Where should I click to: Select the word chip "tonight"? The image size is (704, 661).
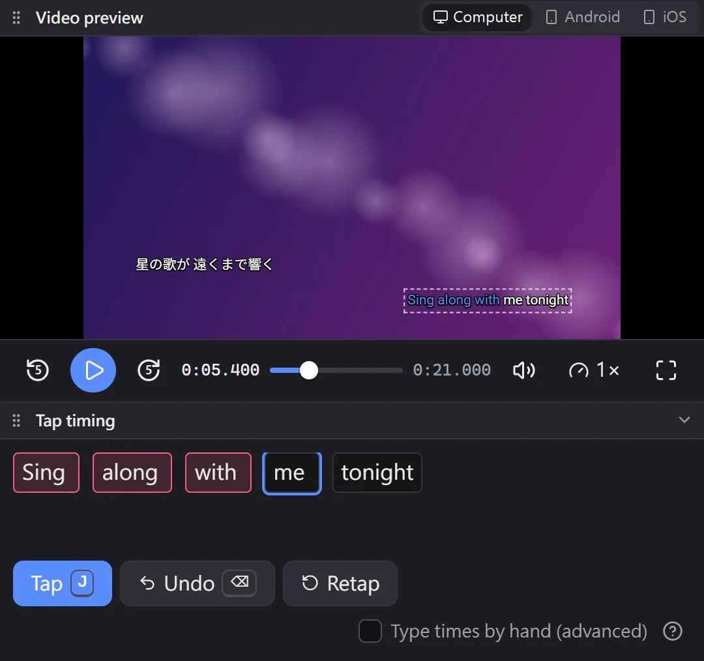[377, 473]
